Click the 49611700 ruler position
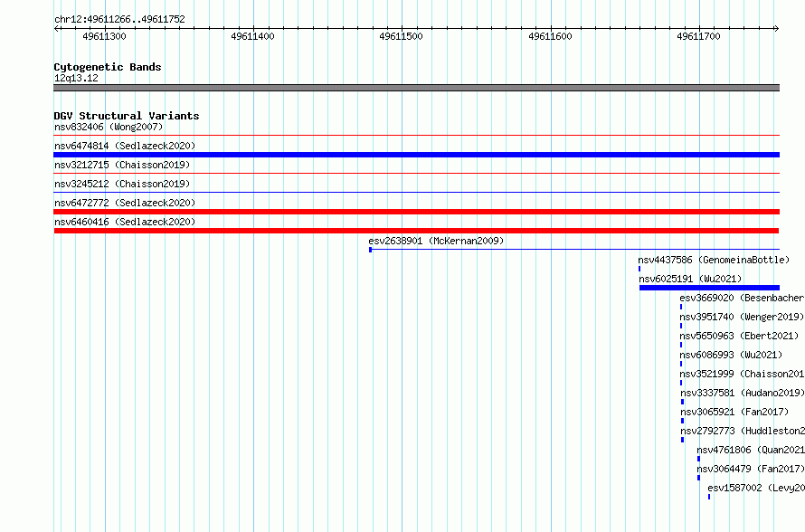The width and height of the screenshot is (805, 532). 698,36
